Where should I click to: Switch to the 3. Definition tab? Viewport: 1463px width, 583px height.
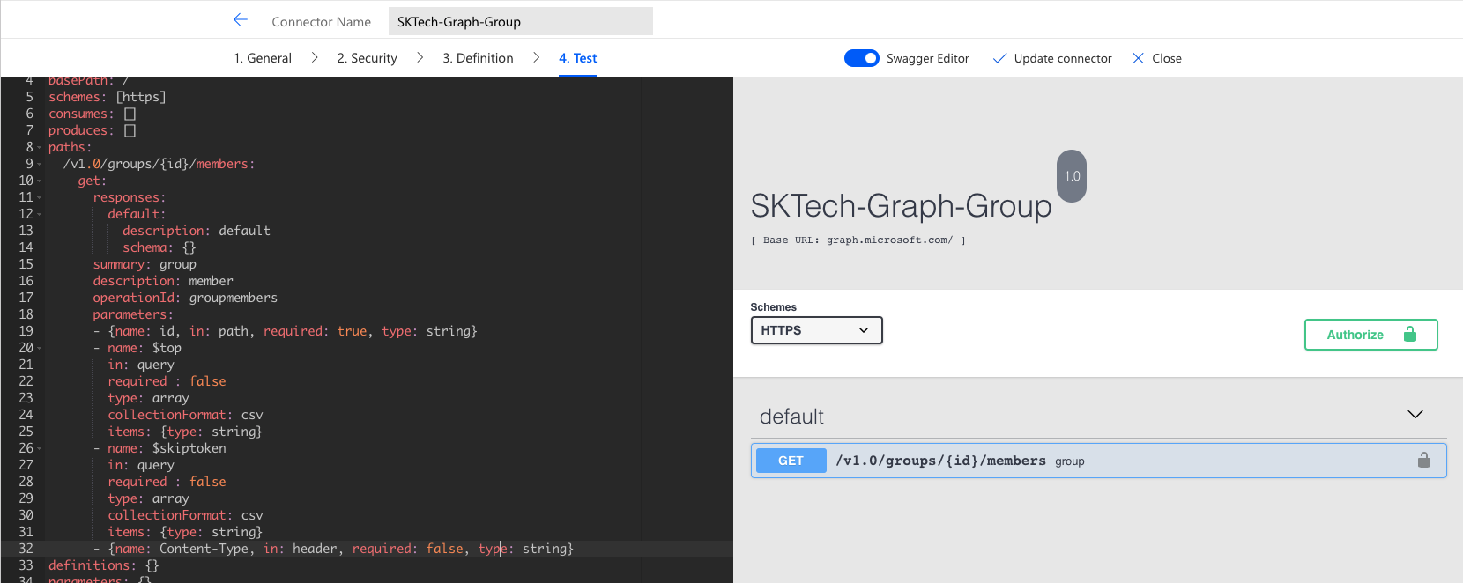(478, 58)
